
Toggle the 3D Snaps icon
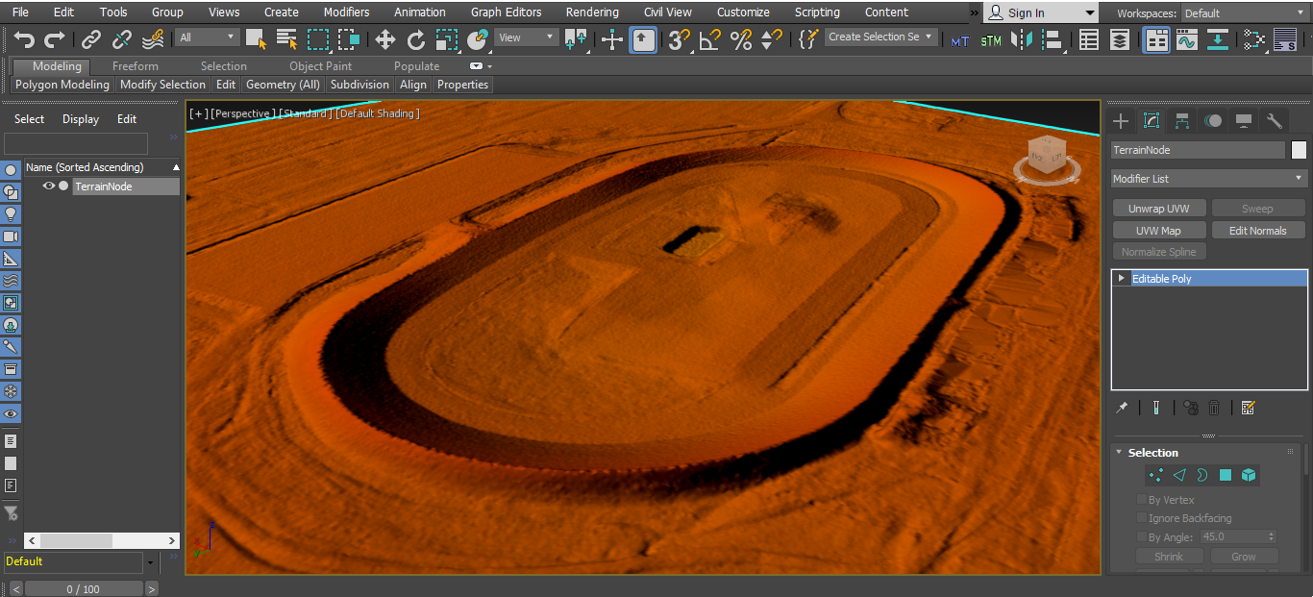[679, 39]
